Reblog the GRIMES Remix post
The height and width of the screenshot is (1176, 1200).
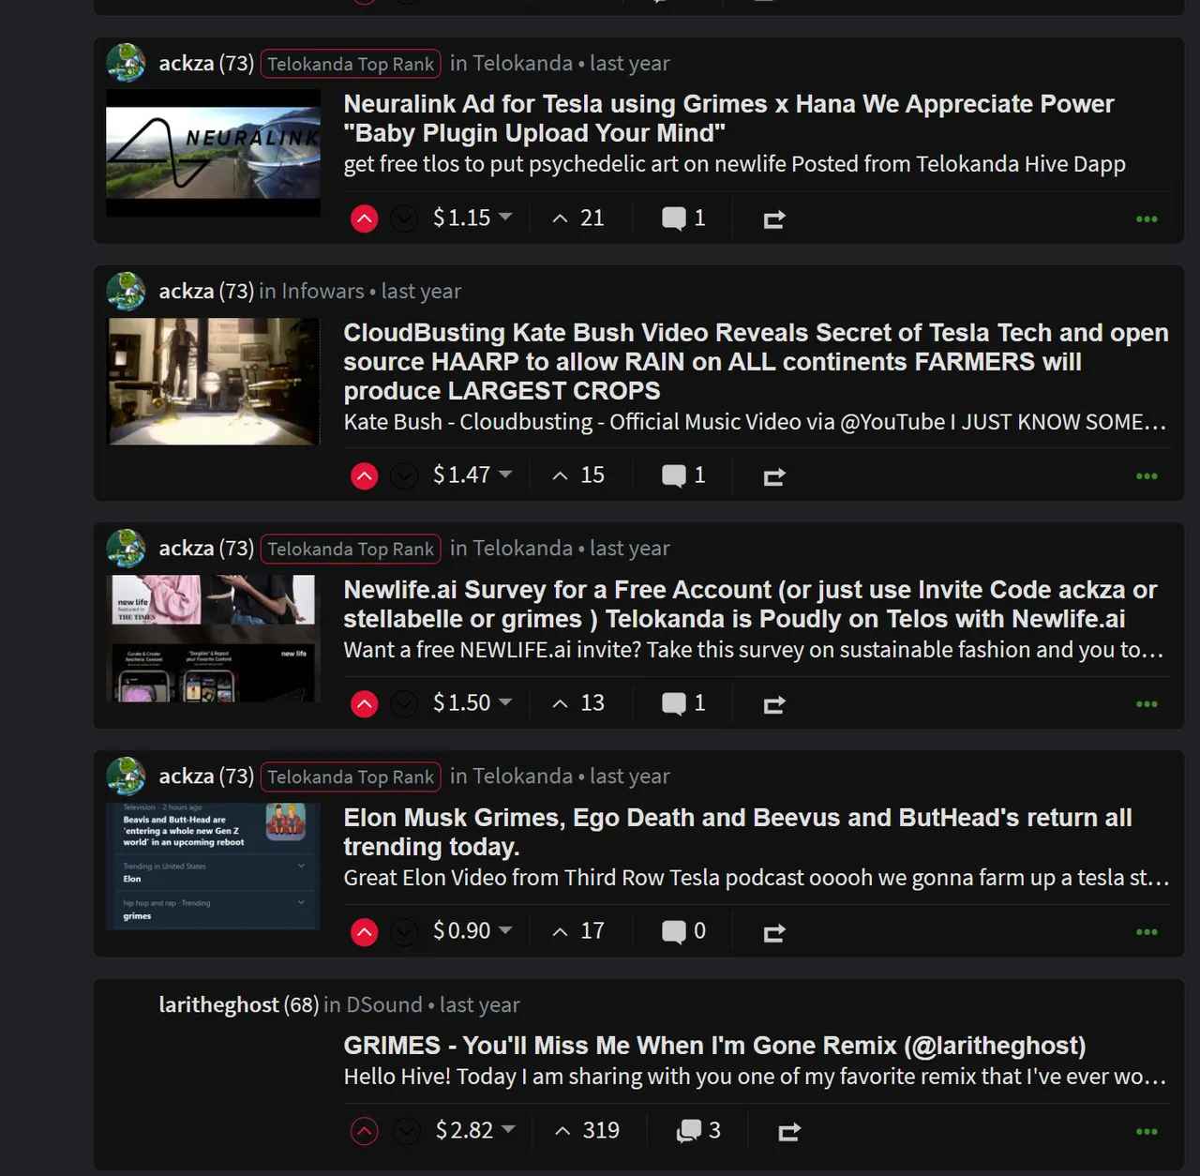789,1132
